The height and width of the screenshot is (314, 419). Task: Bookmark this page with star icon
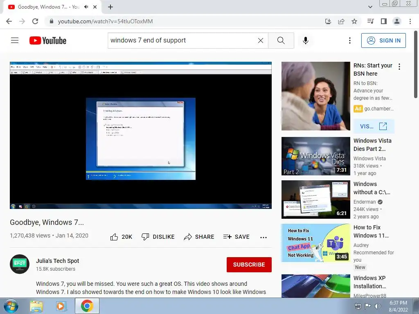click(x=354, y=21)
